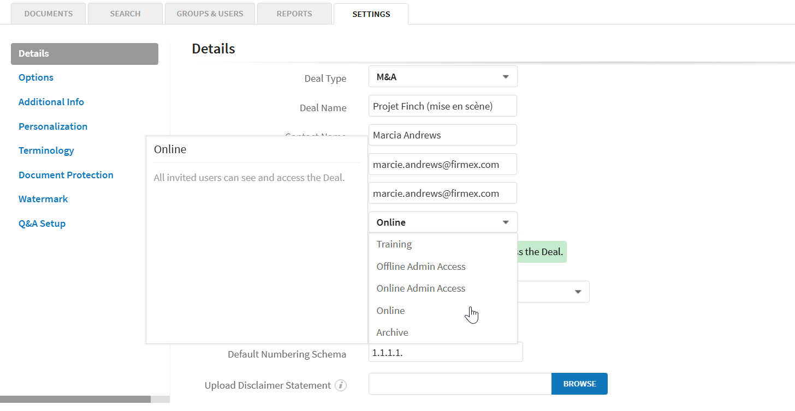Open the Groups & Users tab
Image resolution: width=795 pixels, height=411 pixels.
pos(210,14)
